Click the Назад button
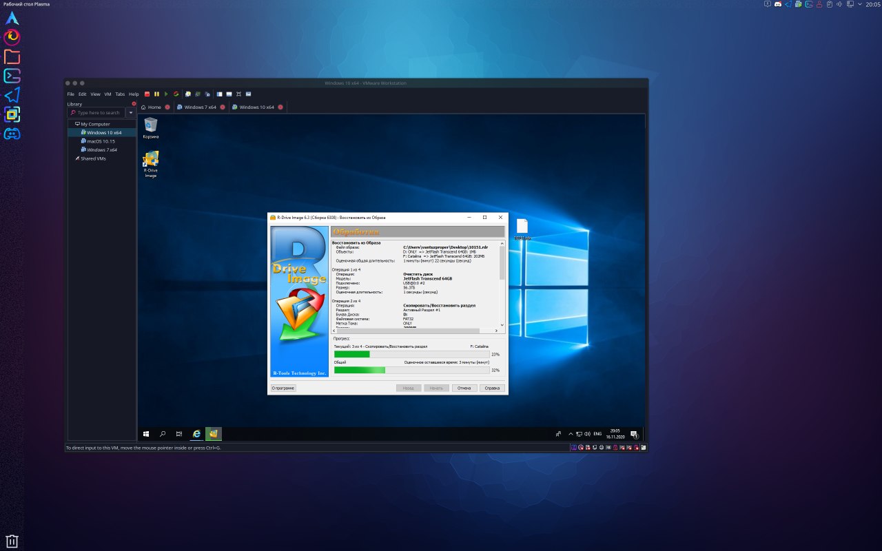This screenshot has width=882, height=551. [409, 388]
